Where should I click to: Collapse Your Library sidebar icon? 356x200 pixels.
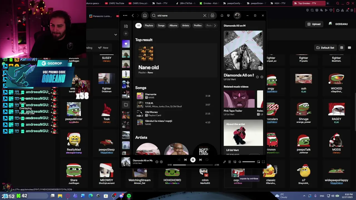point(126,26)
